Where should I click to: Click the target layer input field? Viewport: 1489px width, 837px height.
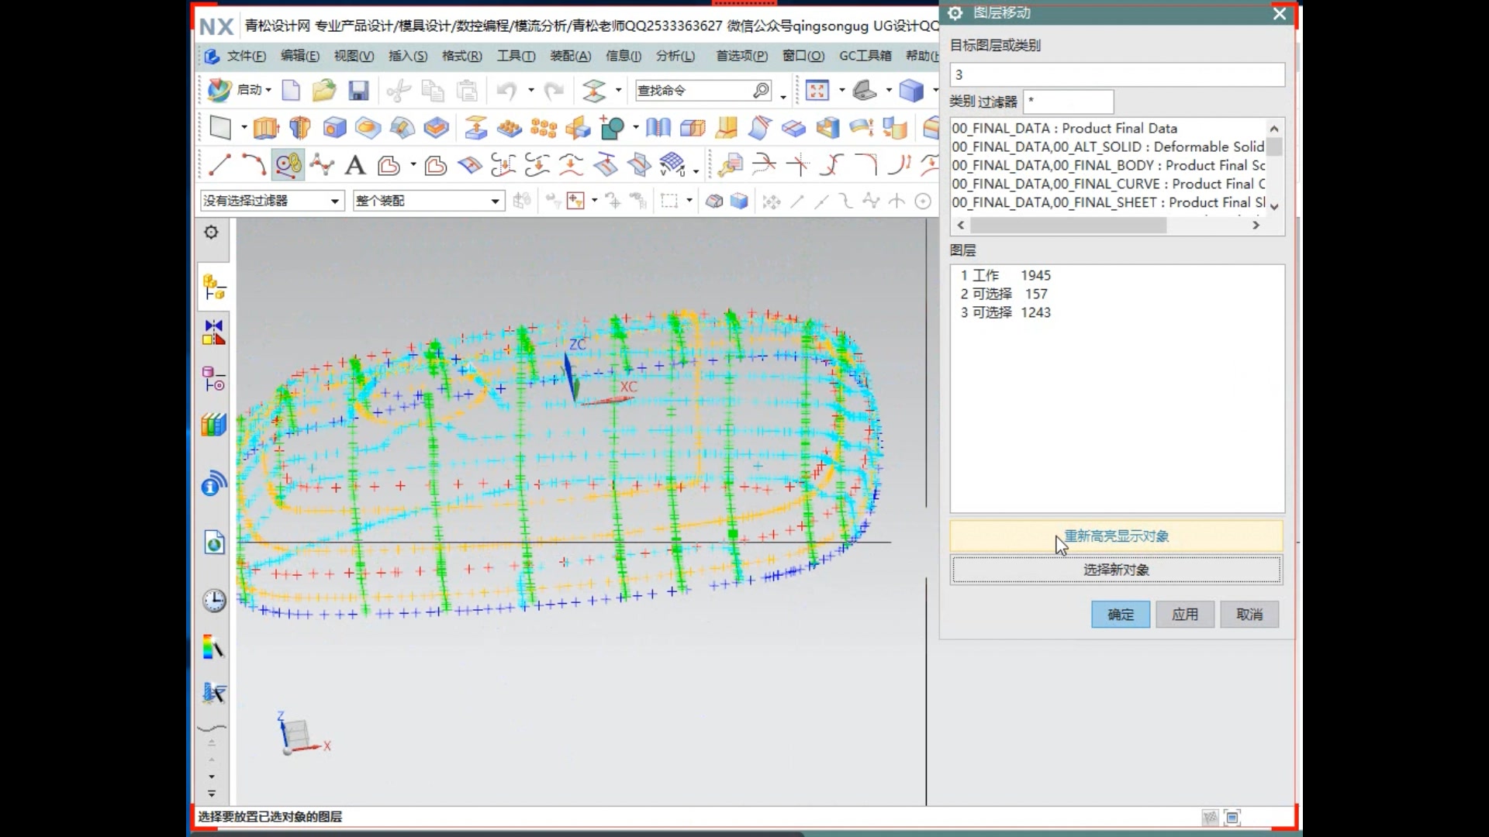pyautogui.click(x=1116, y=74)
